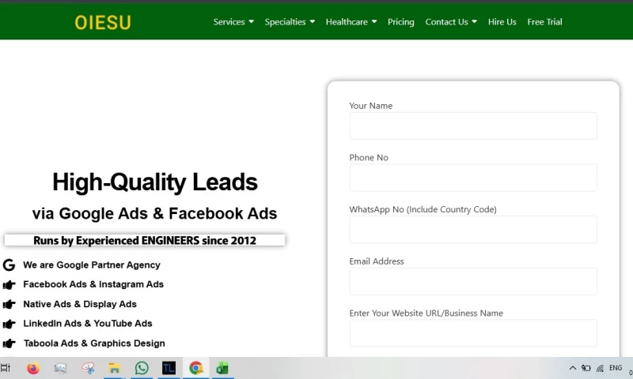Expand the Specialties dropdown menu
Screen dimensions: 633x379
click(x=290, y=22)
